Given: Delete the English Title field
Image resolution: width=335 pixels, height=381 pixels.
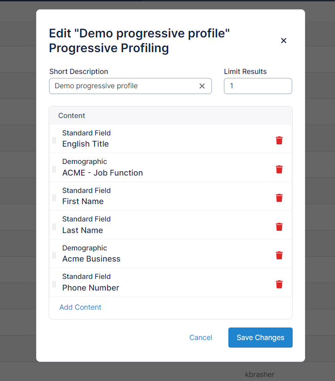Looking at the screenshot, I should (x=279, y=140).
